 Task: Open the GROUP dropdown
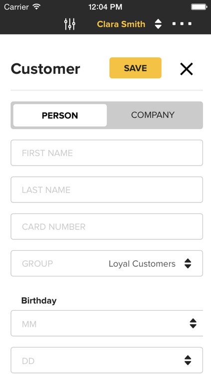click(x=107, y=263)
